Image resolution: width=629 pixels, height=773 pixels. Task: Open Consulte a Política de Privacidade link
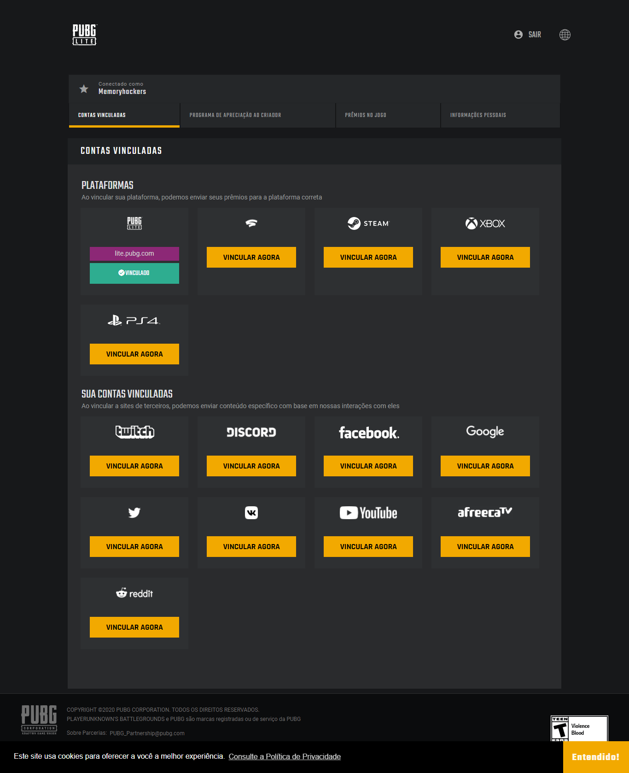coord(285,756)
